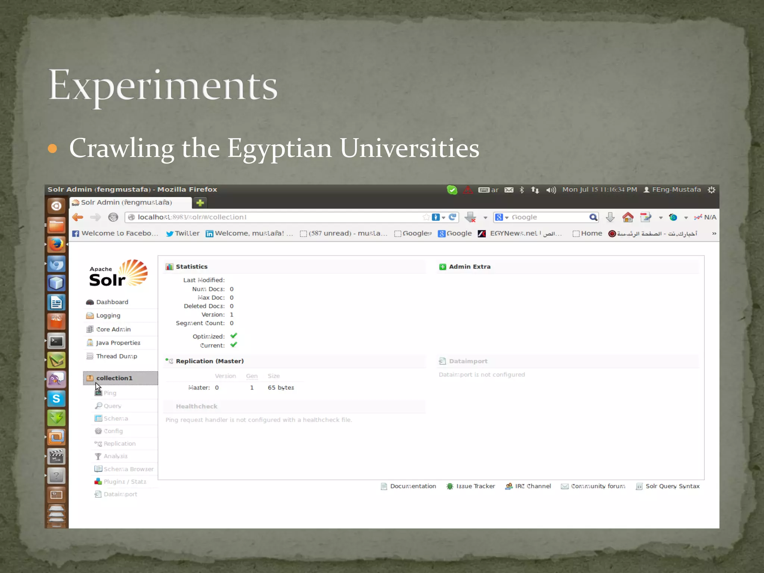This screenshot has width=764, height=573.
Task: Open Java Properties page
Action: pos(113,342)
